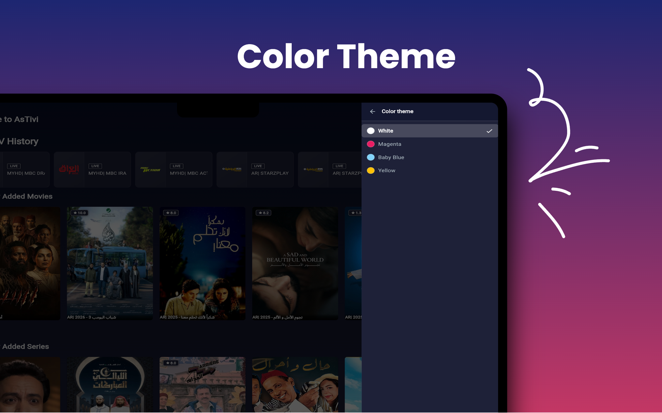This screenshot has height=413, width=662.
Task: Click the yellow color circle
Action: (371, 171)
